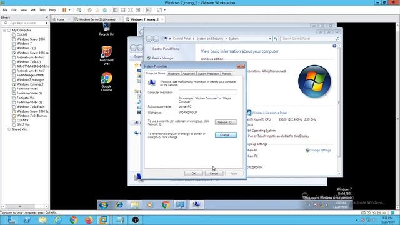The width and height of the screenshot is (400, 225).
Task: Select Windows Server 2016 in library
Action: [31, 39]
